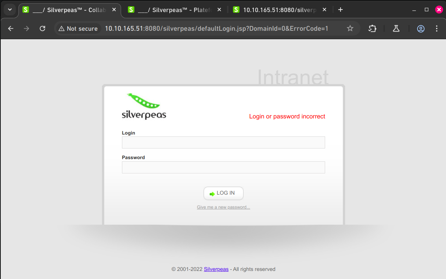This screenshot has width=446, height=279.
Task: Open the tab search dropdown arrow
Action: point(10,10)
